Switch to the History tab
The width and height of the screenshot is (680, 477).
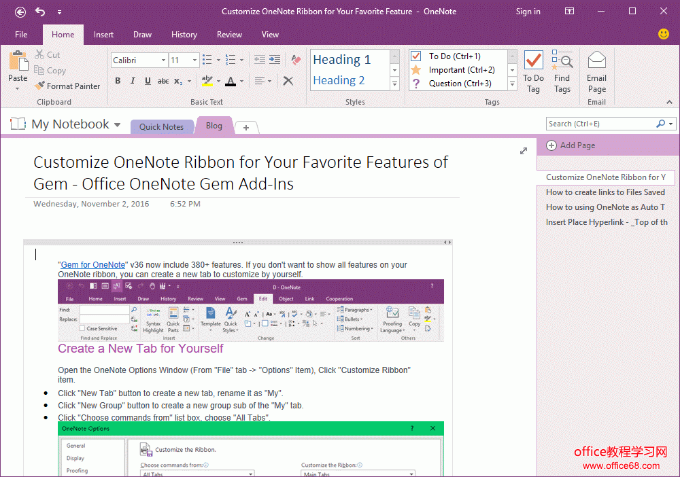[x=184, y=35]
